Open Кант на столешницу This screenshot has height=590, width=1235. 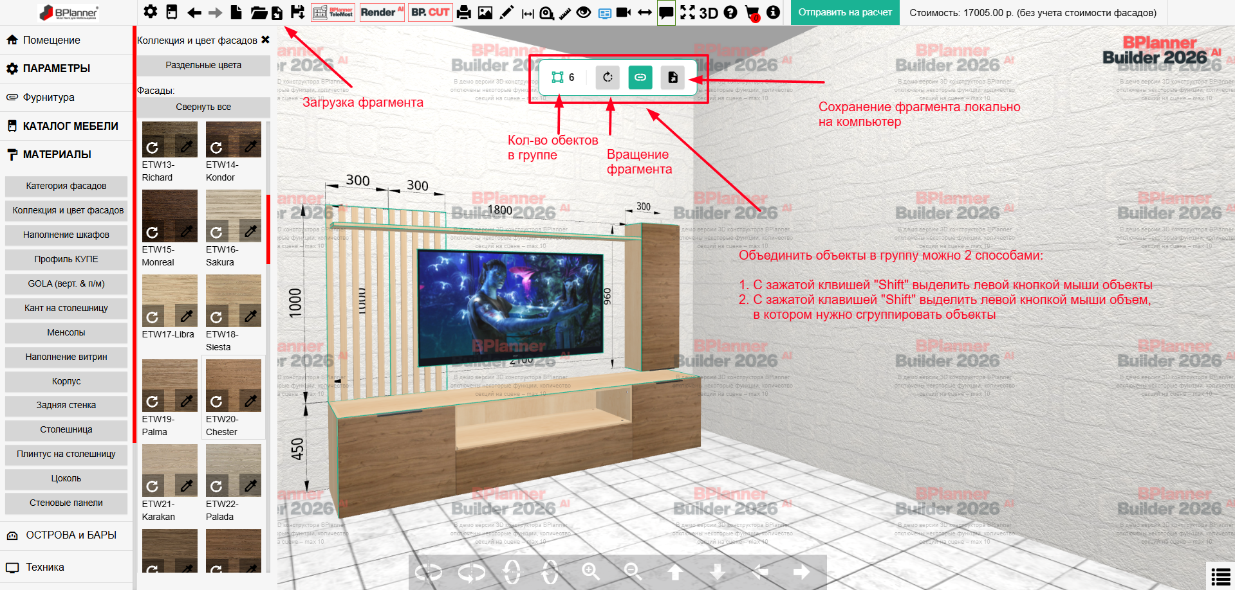(x=66, y=308)
